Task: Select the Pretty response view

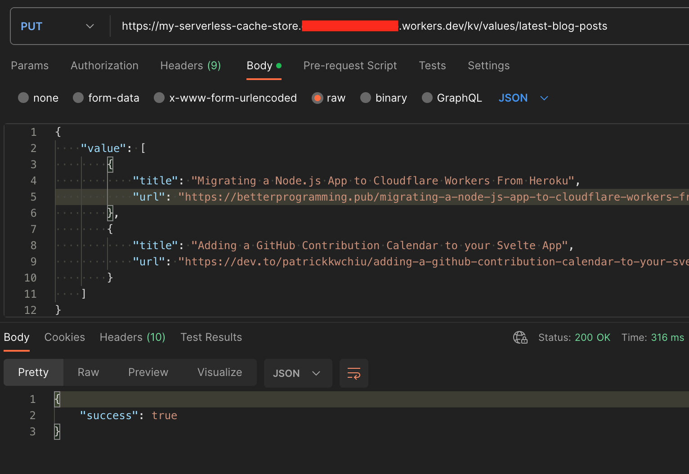Action: coord(33,372)
